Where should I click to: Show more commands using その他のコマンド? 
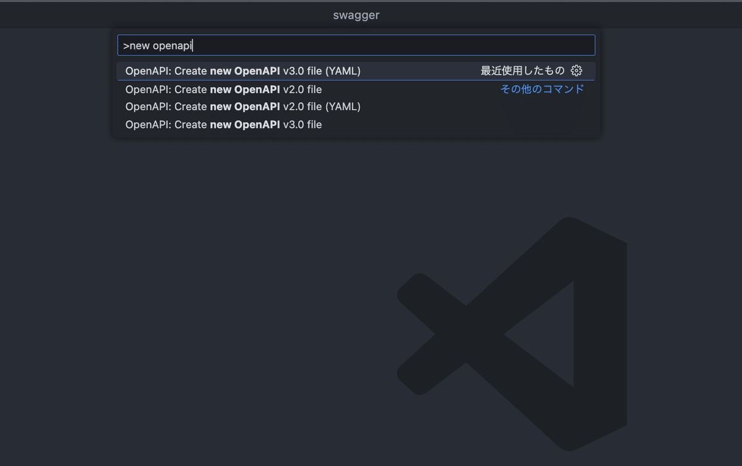(542, 89)
